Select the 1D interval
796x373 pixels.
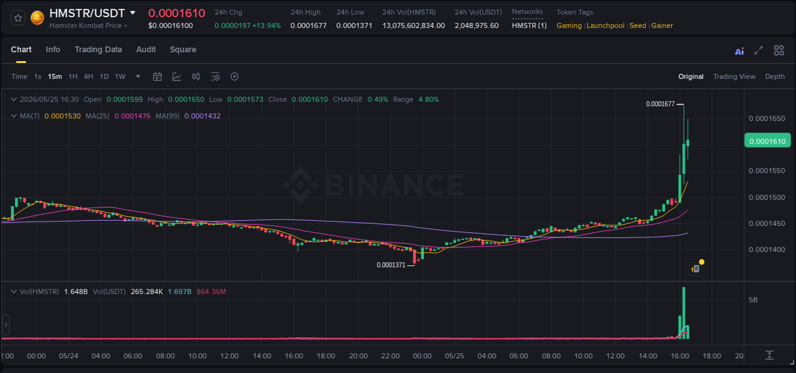[104, 76]
